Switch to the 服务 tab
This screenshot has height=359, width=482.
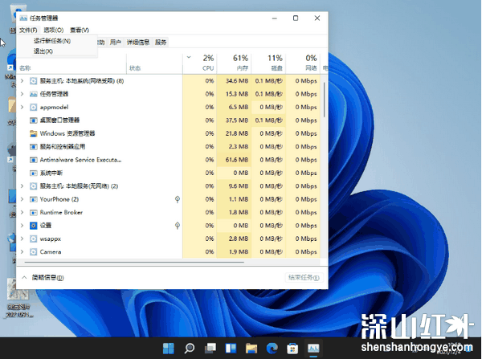161,42
